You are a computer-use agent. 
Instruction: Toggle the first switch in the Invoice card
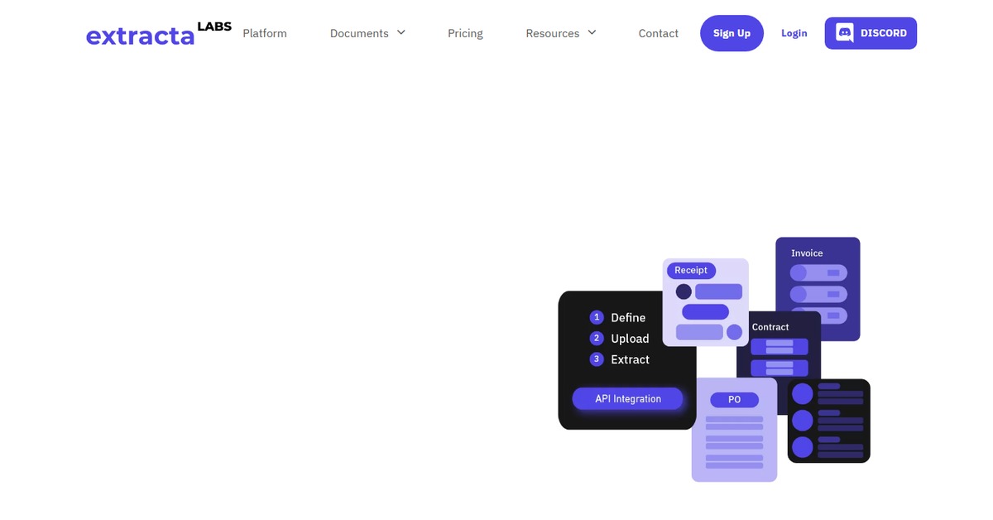[x=818, y=272]
